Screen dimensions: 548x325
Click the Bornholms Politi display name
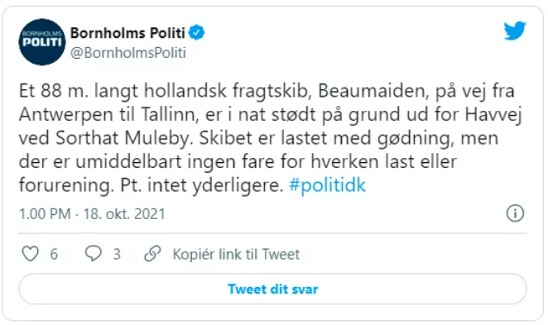point(127,33)
